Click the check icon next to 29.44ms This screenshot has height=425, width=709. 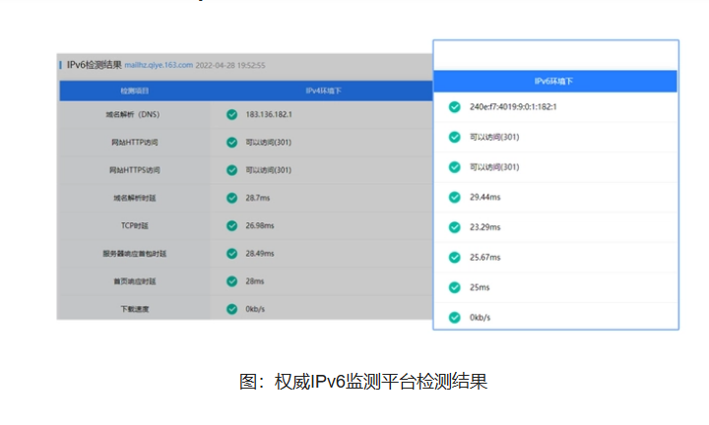[454, 198]
